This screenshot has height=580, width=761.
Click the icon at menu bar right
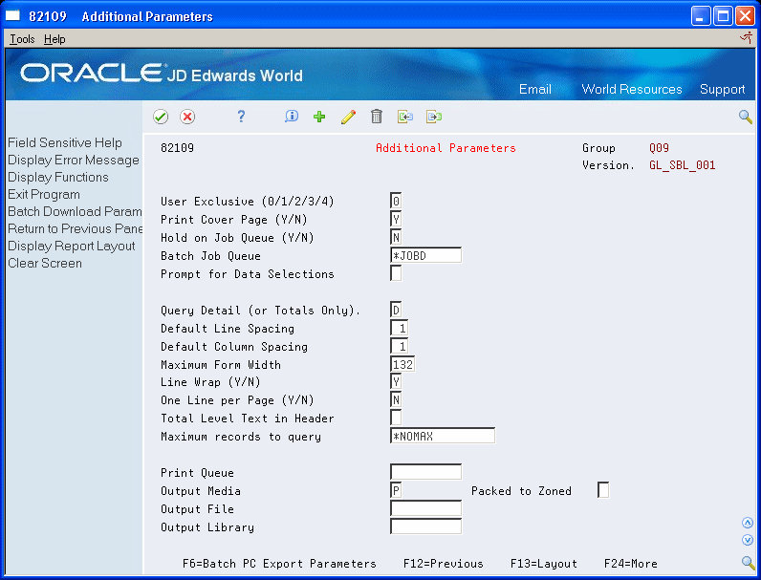pos(747,38)
